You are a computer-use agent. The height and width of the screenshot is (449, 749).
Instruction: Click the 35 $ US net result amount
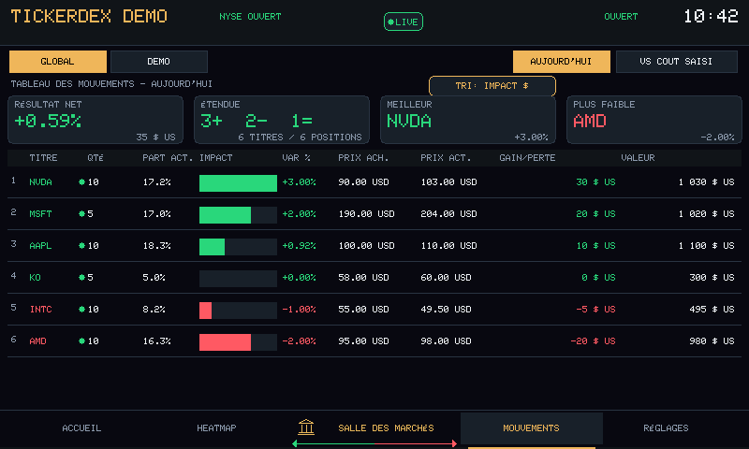pyautogui.click(x=155, y=138)
